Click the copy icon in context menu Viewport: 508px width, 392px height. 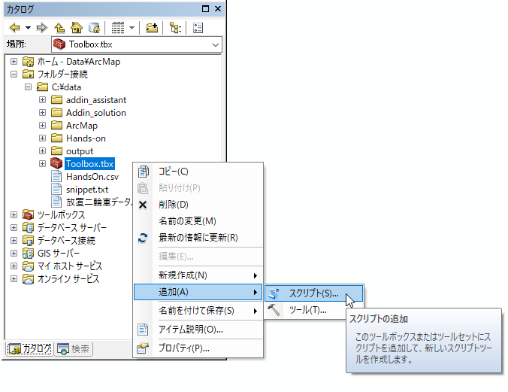[143, 172]
